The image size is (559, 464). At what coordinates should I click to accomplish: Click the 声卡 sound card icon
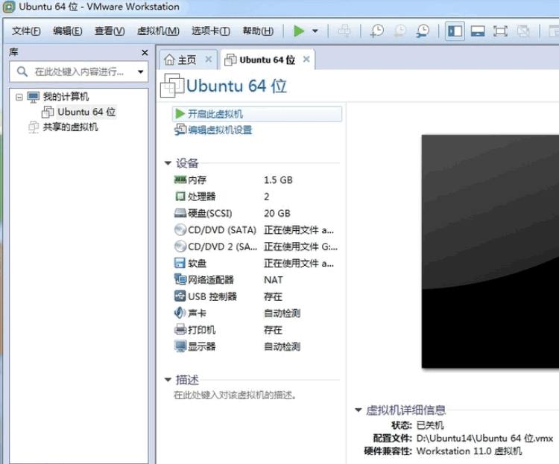click(x=180, y=313)
